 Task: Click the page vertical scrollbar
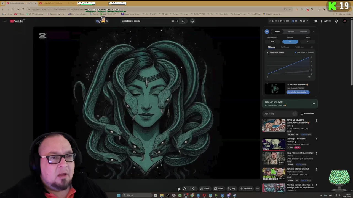[352, 52]
